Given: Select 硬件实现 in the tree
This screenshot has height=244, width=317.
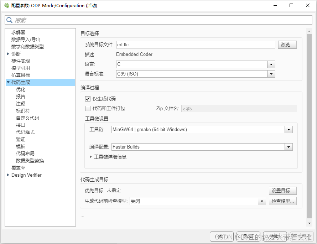Looking at the screenshot, I should tap(21, 61).
